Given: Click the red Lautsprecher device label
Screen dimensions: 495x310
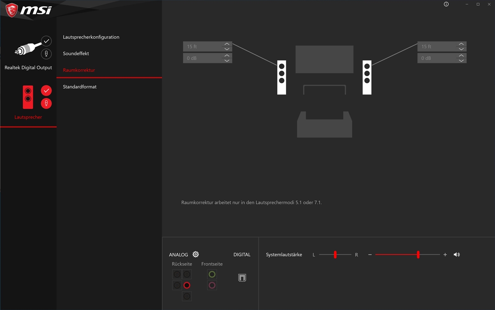Looking at the screenshot, I should point(28,117).
